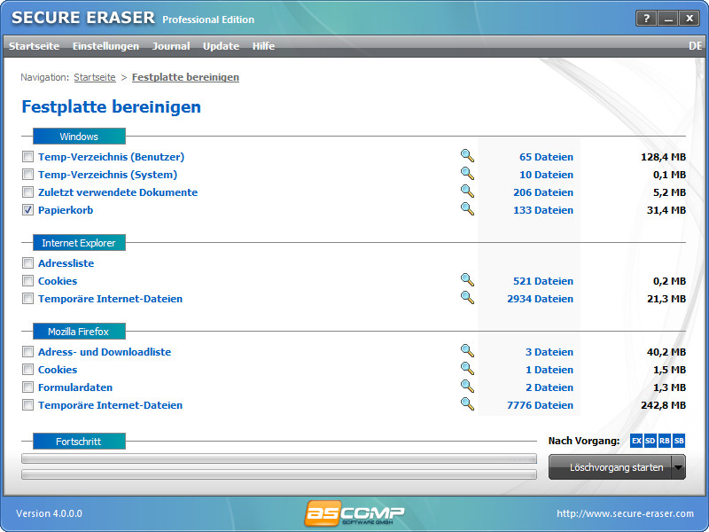This screenshot has width=709, height=532.
Task: Click the 128,4 MB size value
Action: tap(663, 157)
